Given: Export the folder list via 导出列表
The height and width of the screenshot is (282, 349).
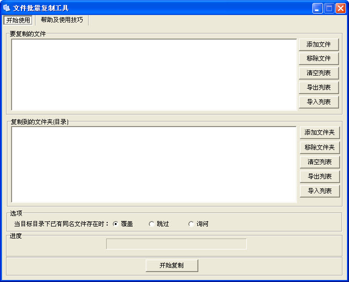Looking at the screenshot, I should [x=319, y=176].
